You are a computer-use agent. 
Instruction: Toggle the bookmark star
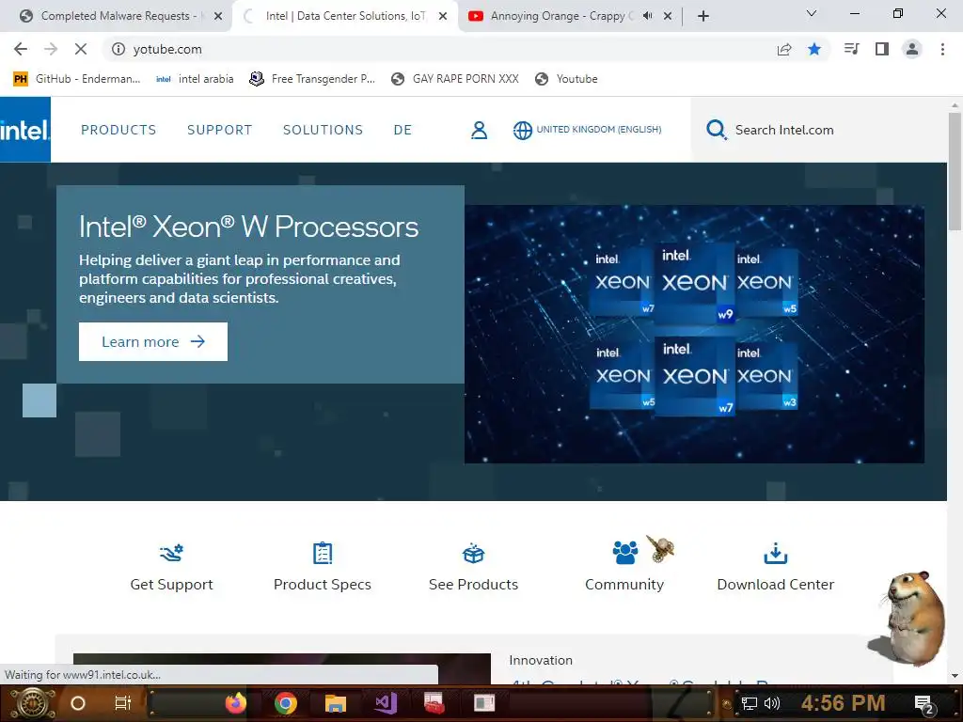814,49
